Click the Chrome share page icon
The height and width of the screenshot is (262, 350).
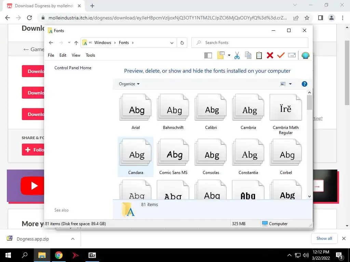coord(296,18)
